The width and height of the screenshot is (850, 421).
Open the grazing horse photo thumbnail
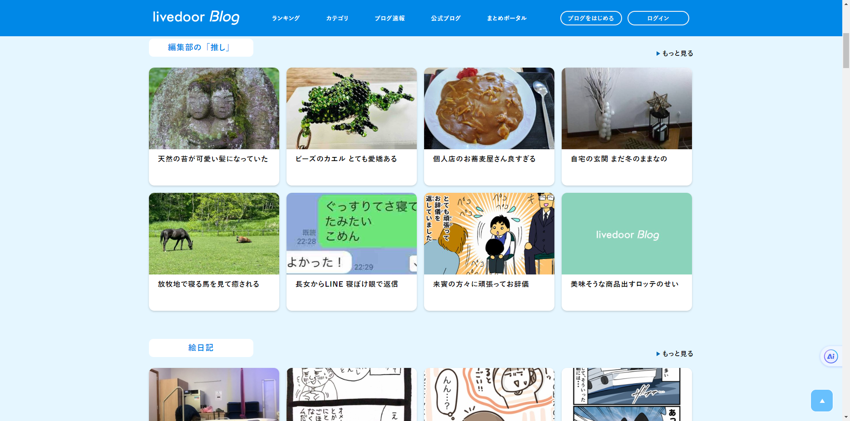[214, 234]
